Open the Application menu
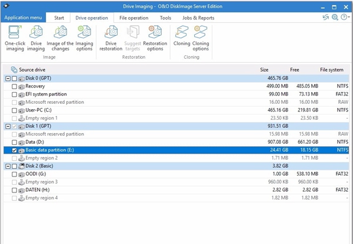Image resolution: width=353 pixels, height=244 pixels. pos(23,18)
